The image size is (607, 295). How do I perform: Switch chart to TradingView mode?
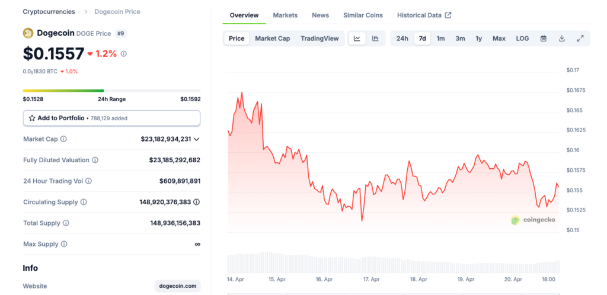point(320,39)
